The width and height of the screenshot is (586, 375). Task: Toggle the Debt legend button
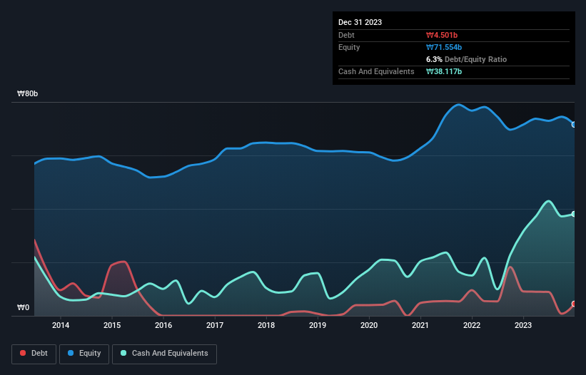tap(34, 354)
